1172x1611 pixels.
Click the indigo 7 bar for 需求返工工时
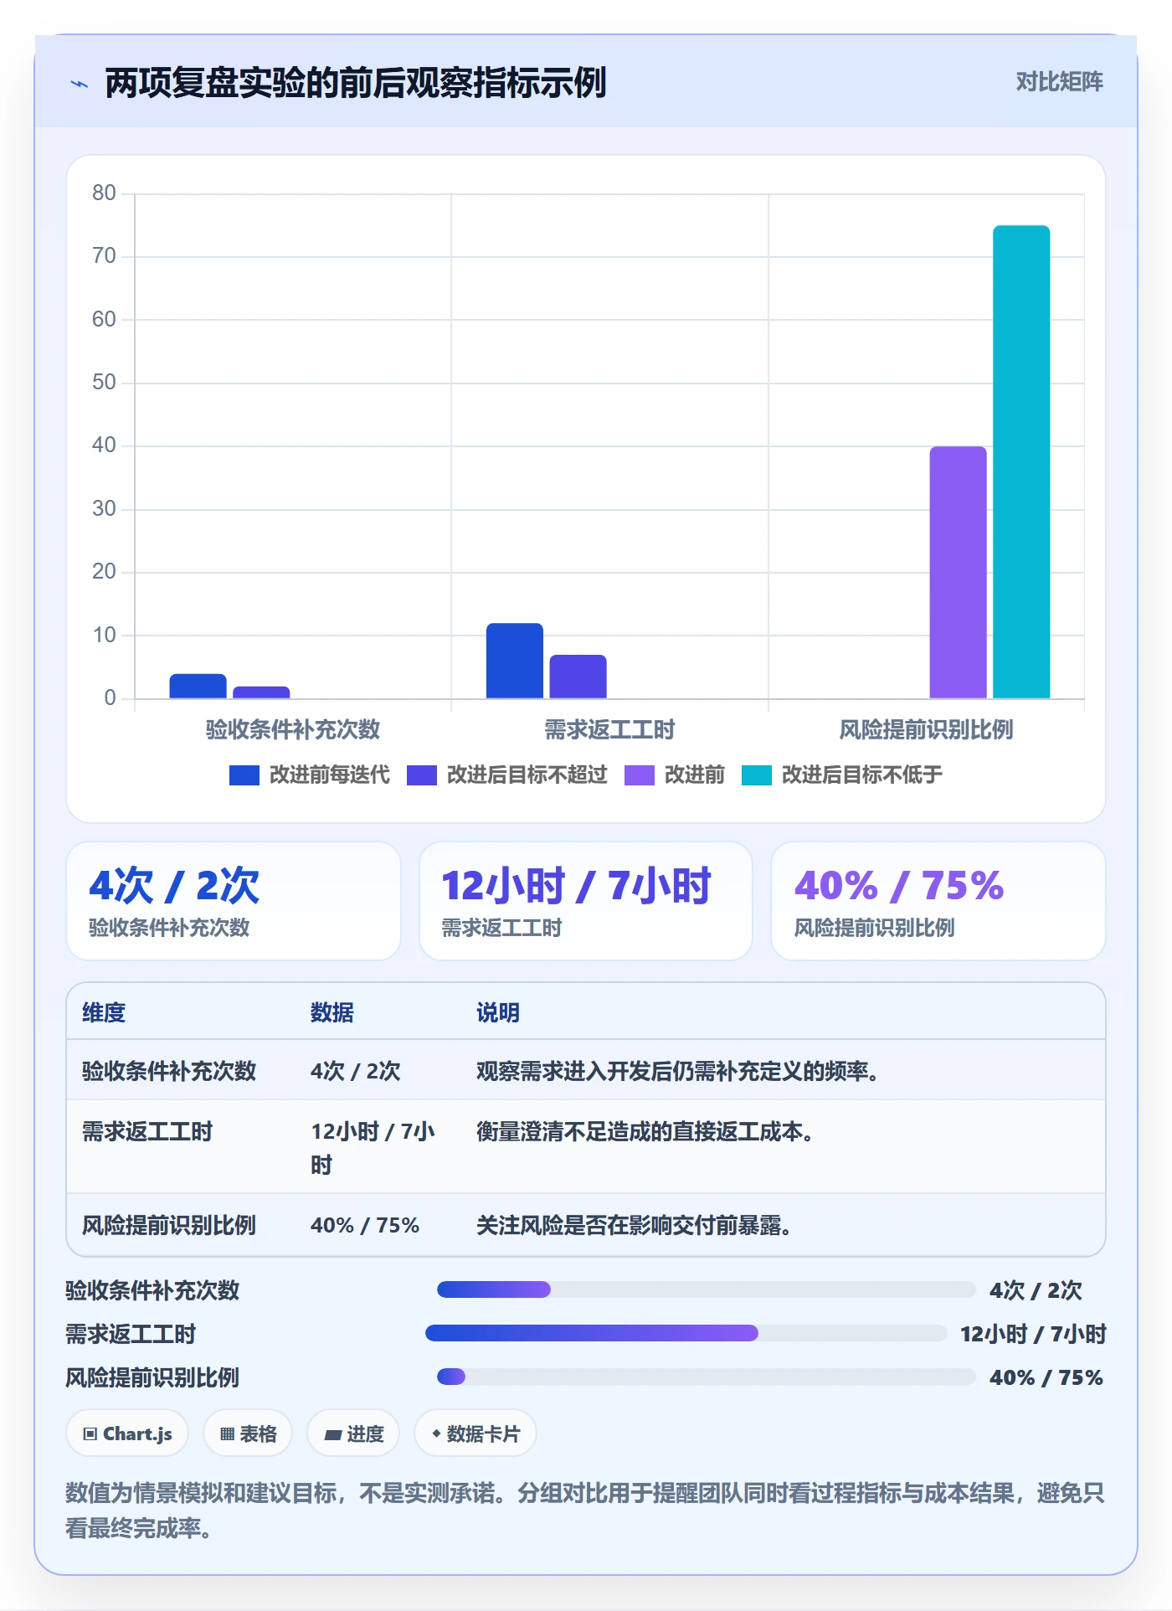578,677
